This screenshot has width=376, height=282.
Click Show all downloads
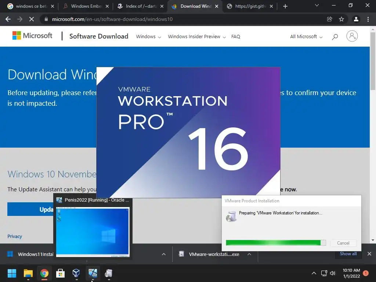[348, 254]
